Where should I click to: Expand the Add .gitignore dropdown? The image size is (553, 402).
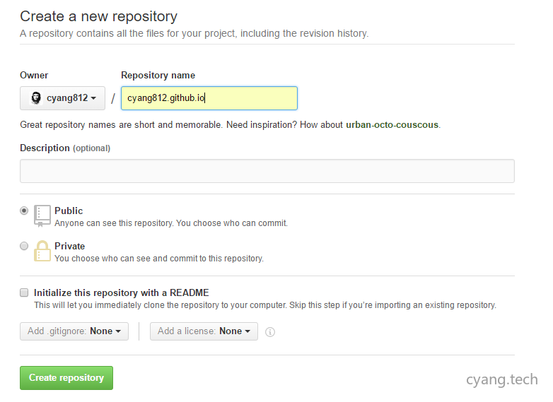[74, 331]
